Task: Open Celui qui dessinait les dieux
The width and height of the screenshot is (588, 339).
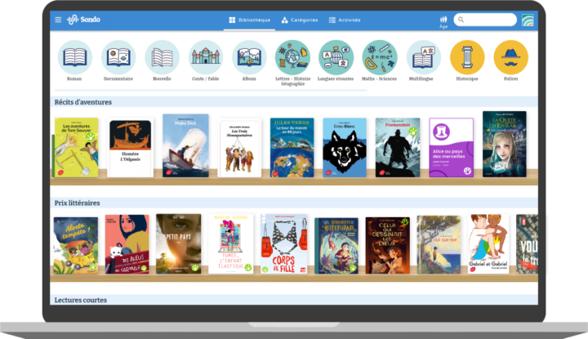Action: pos(388,245)
